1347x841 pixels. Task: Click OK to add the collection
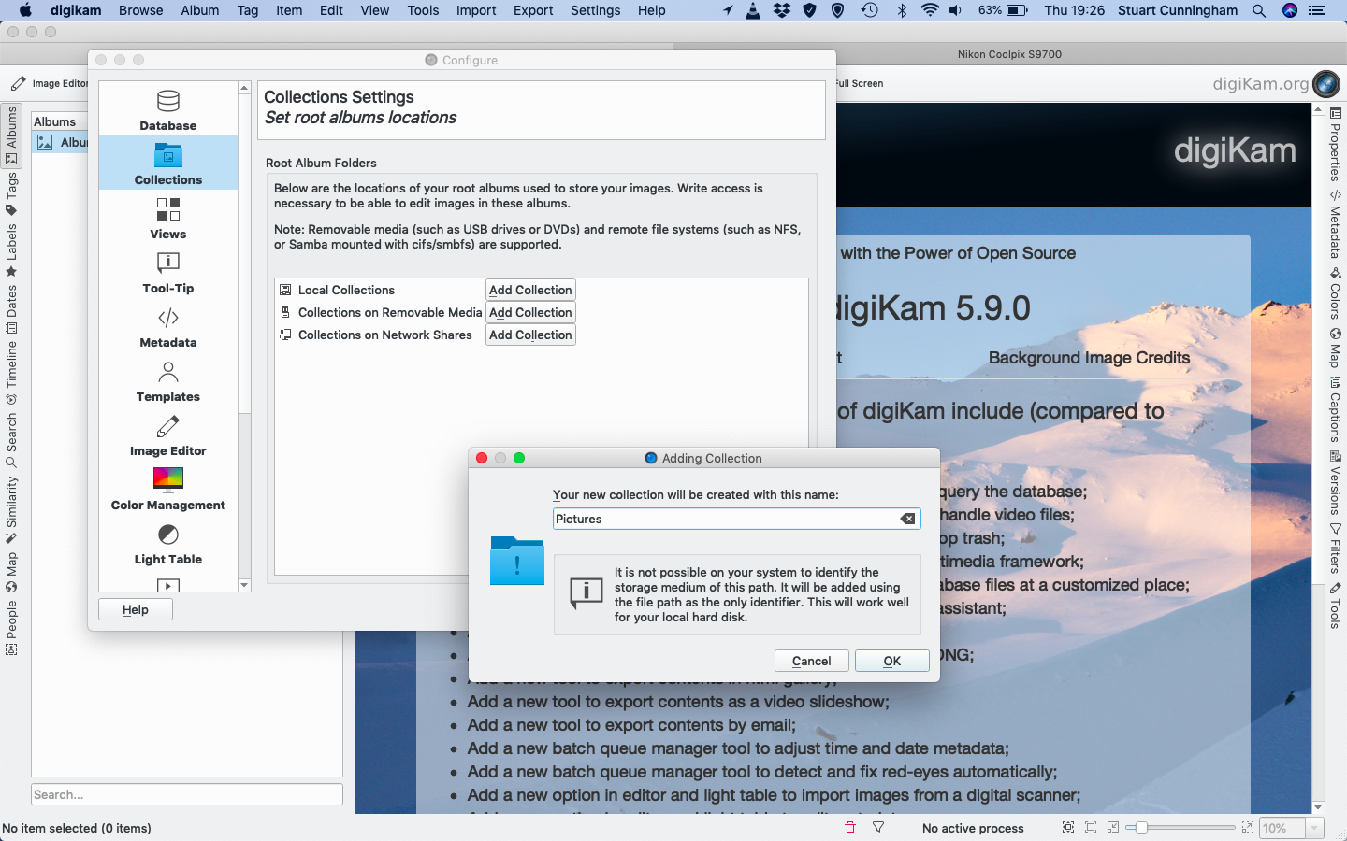(x=891, y=661)
